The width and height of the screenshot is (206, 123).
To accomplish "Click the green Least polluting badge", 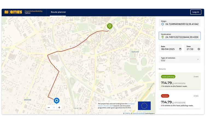I will tap(168, 77).
